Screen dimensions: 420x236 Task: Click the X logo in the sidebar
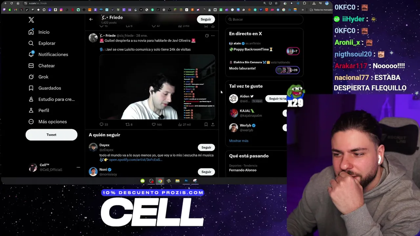pyautogui.click(x=31, y=20)
